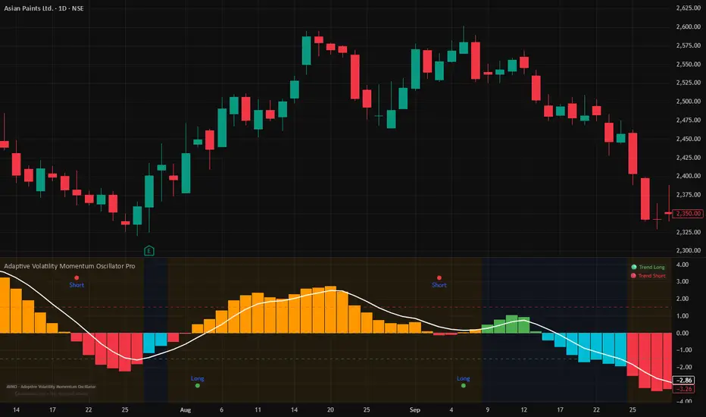Click the 2,575.00 price axis label

click(x=689, y=45)
